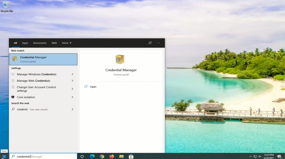This screenshot has height=159, width=285.
Task: Click the Open icon in preview pane
Action: [86, 87]
